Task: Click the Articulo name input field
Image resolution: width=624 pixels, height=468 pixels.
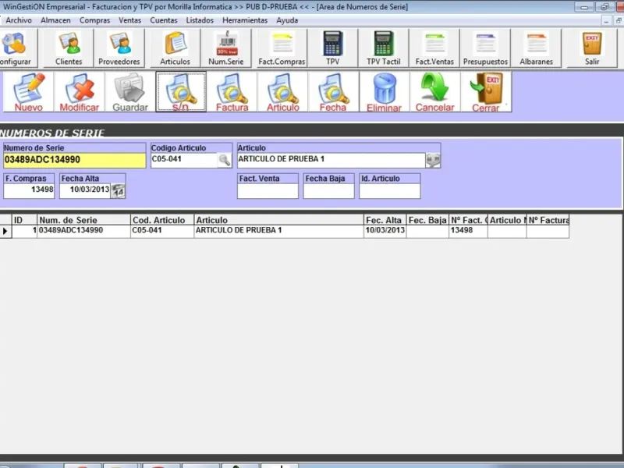Action: pos(331,160)
